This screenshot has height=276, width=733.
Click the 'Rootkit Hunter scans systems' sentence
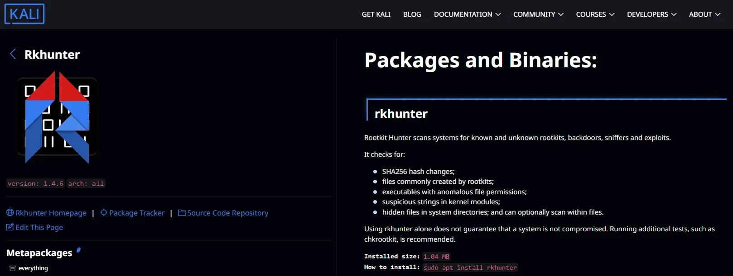coord(517,138)
